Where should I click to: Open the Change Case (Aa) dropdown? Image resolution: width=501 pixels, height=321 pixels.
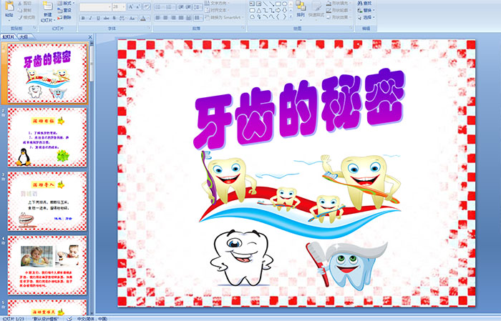click(132, 18)
